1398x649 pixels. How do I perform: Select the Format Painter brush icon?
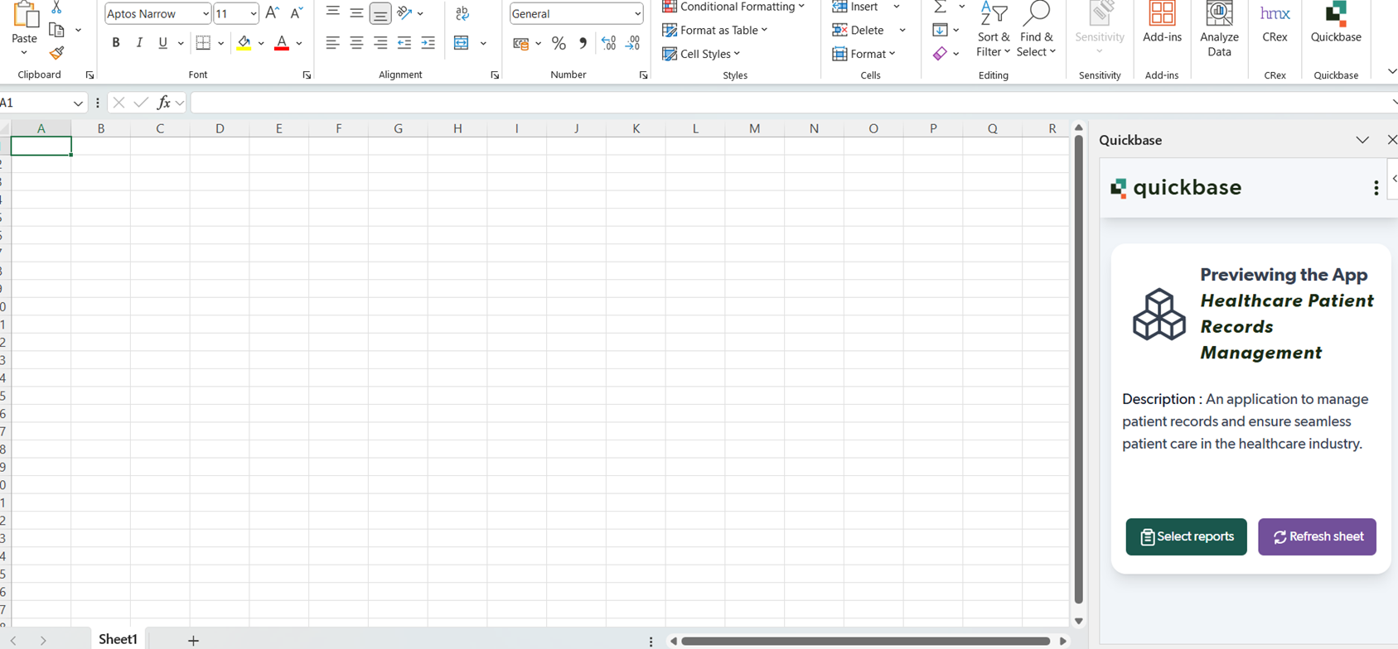click(x=56, y=53)
